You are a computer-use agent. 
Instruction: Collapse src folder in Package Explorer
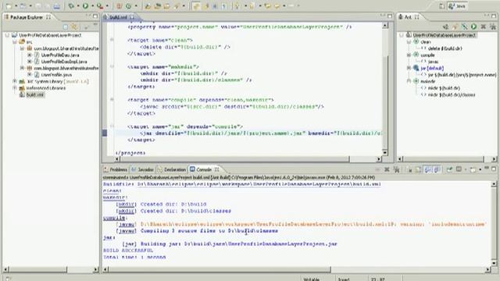15,41
